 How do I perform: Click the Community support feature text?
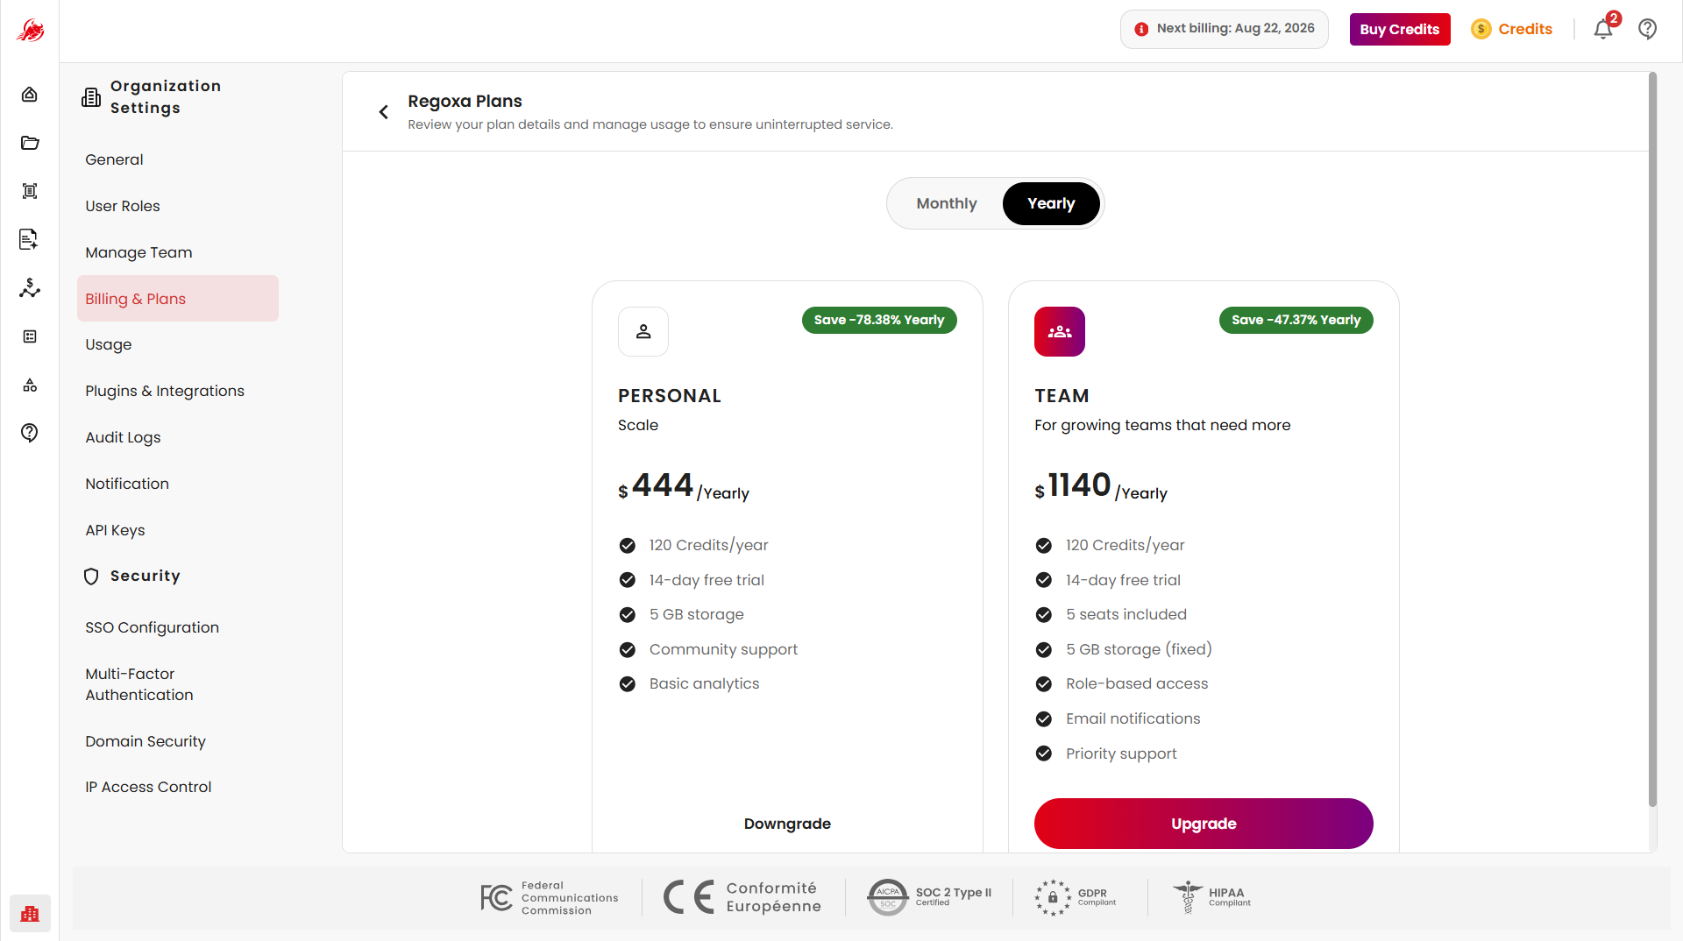(723, 649)
